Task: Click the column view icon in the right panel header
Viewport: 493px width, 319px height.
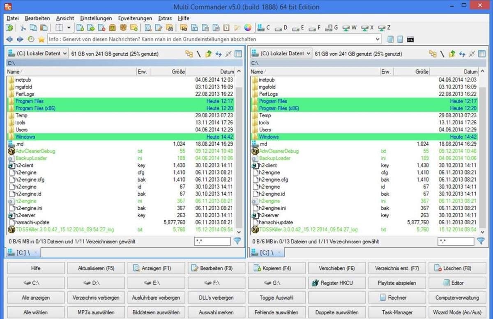Action: click(481, 54)
